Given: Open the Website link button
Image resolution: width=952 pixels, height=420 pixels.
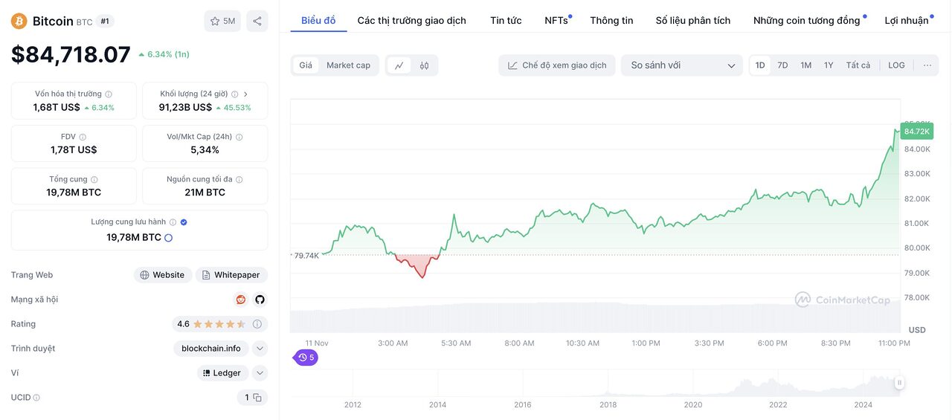Looking at the screenshot, I should [163, 275].
